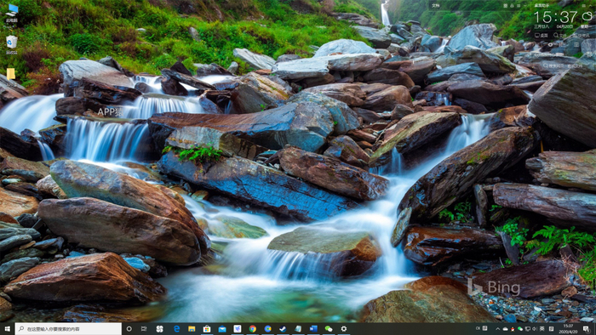Open Steam from the taskbar
The image size is (596, 335).
(x=283, y=329)
